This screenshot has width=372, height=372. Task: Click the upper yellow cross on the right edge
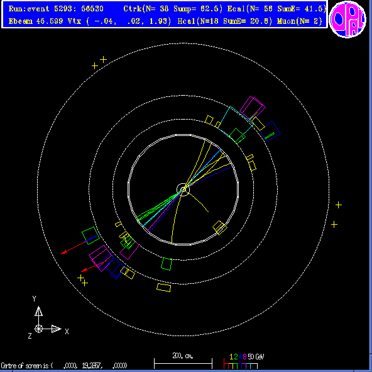pos(339,205)
